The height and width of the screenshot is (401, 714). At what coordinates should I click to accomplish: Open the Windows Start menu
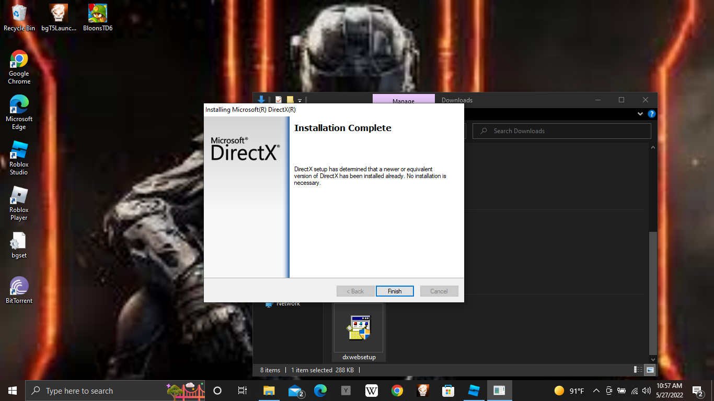(13, 391)
